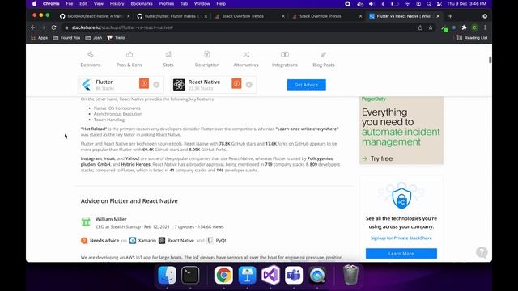The image size is (518, 291).
Task: Close the Flutter vs React Native tab
Action: click(438, 16)
